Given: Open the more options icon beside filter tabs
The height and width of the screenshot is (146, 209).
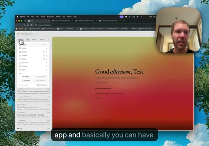Looking at the screenshot, I should click(x=48, y=40).
